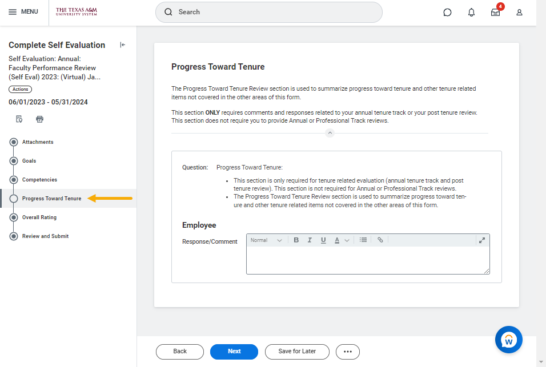
Task: Open the Normal paragraph style dropdown
Action: tap(266, 240)
